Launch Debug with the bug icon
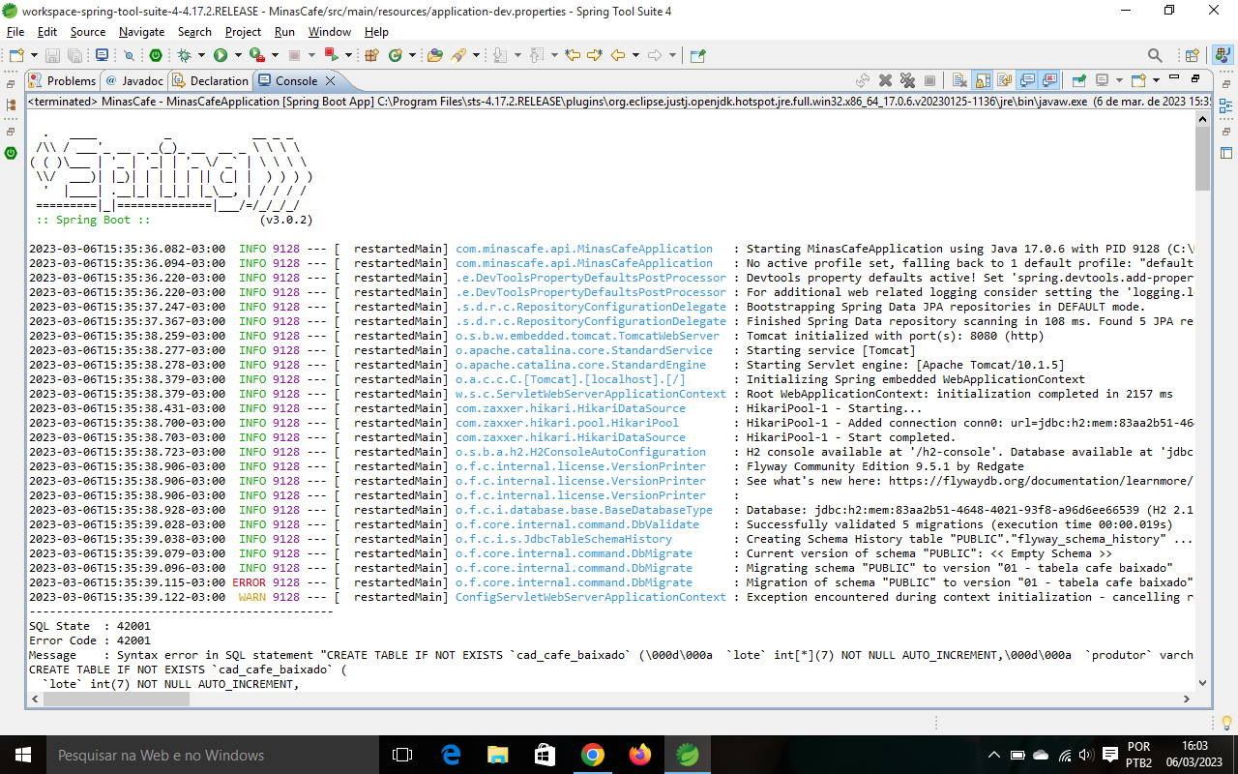 tap(185, 55)
